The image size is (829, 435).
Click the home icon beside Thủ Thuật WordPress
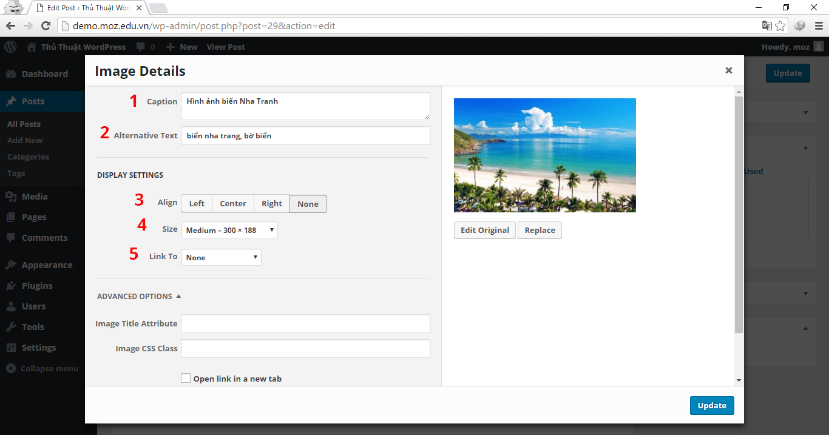(32, 47)
